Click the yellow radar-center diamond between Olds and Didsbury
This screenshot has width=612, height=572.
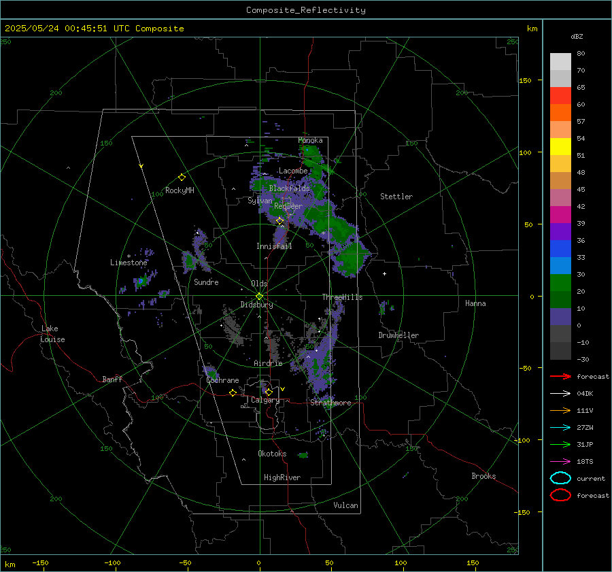(x=259, y=297)
